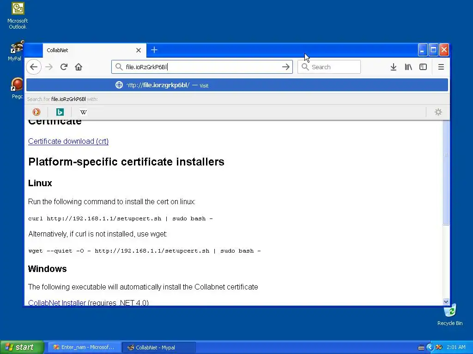Click the address bar magnifier icon
The width and height of the screenshot is (473, 354).
[x=119, y=67]
